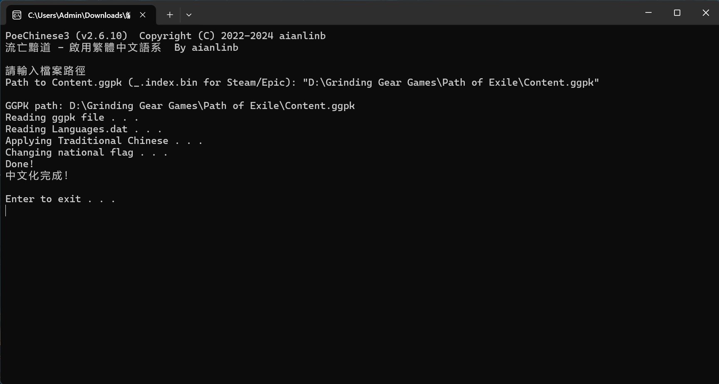This screenshot has height=384, width=719.
Task: Click the 中文化完成! completion message
Action: [37, 176]
